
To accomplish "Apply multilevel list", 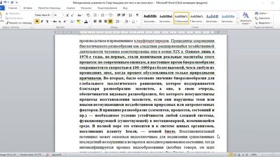I will coord(110,15).
